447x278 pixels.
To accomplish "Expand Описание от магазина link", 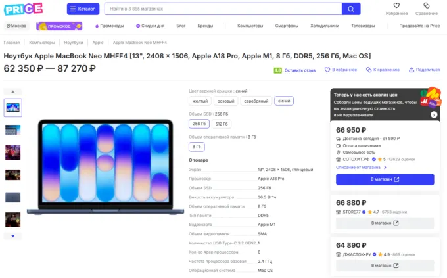I will [x=361, y=168].
